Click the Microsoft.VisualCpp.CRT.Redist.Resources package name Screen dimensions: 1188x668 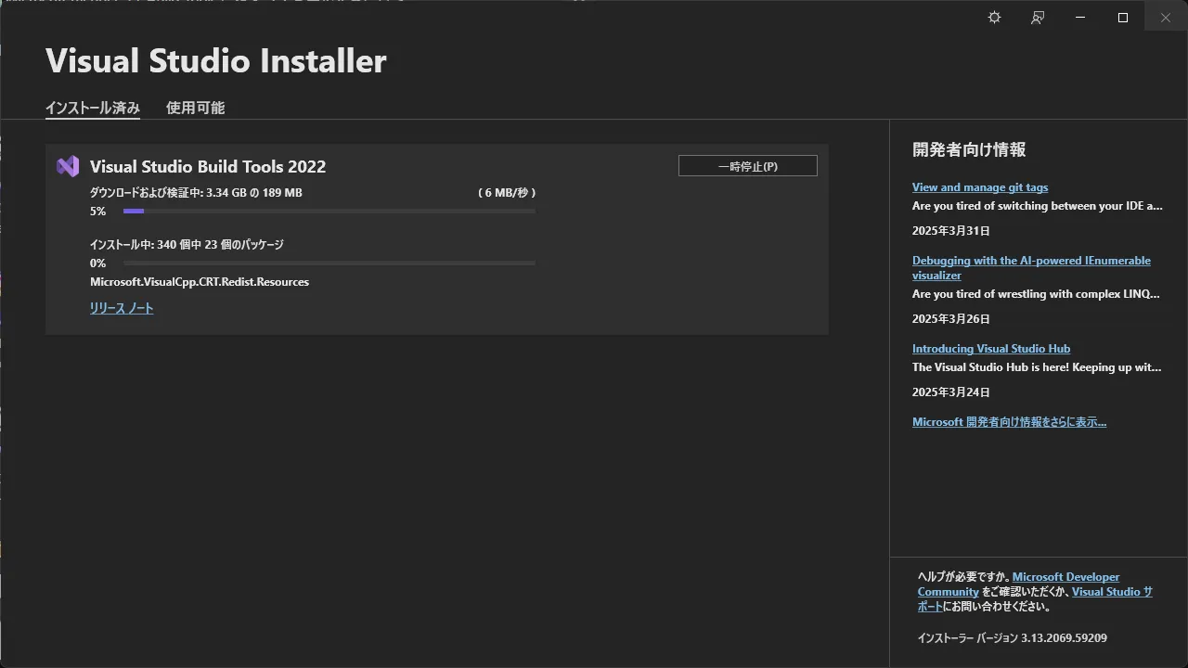(200, 282)
